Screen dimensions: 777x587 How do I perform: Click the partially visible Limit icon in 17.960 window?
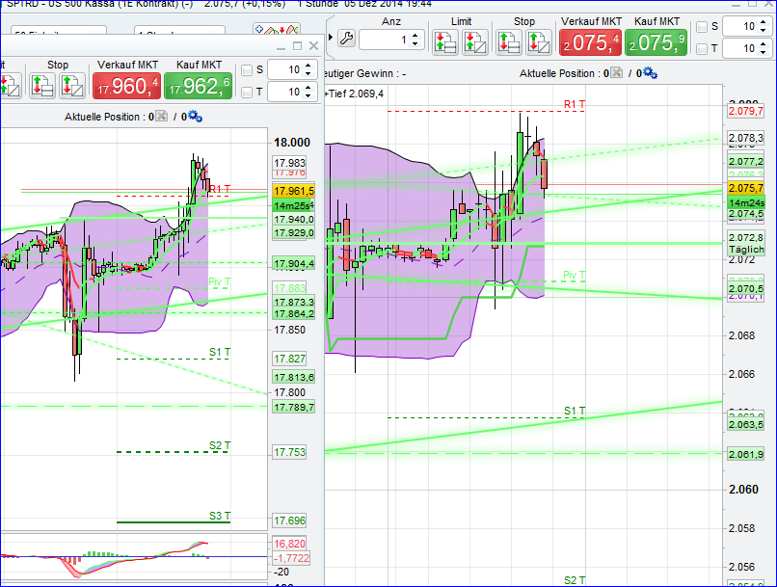(10, 86)
